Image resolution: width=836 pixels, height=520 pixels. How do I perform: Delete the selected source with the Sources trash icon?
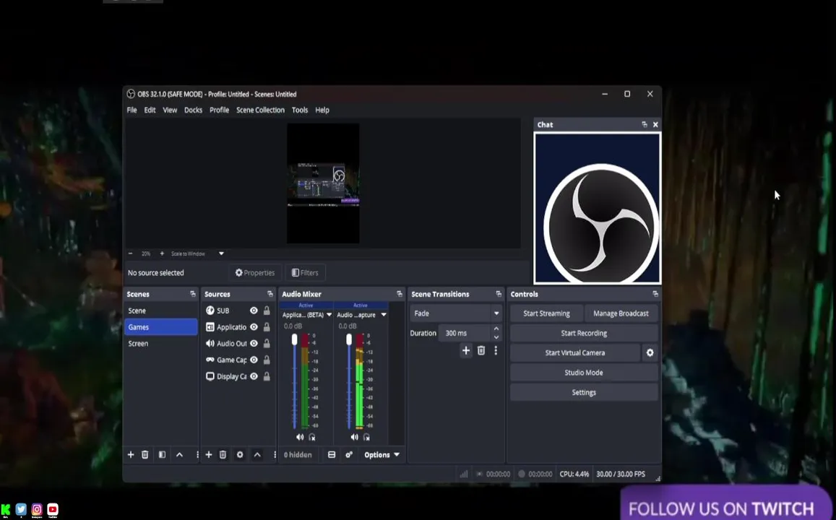click(223, 454)
